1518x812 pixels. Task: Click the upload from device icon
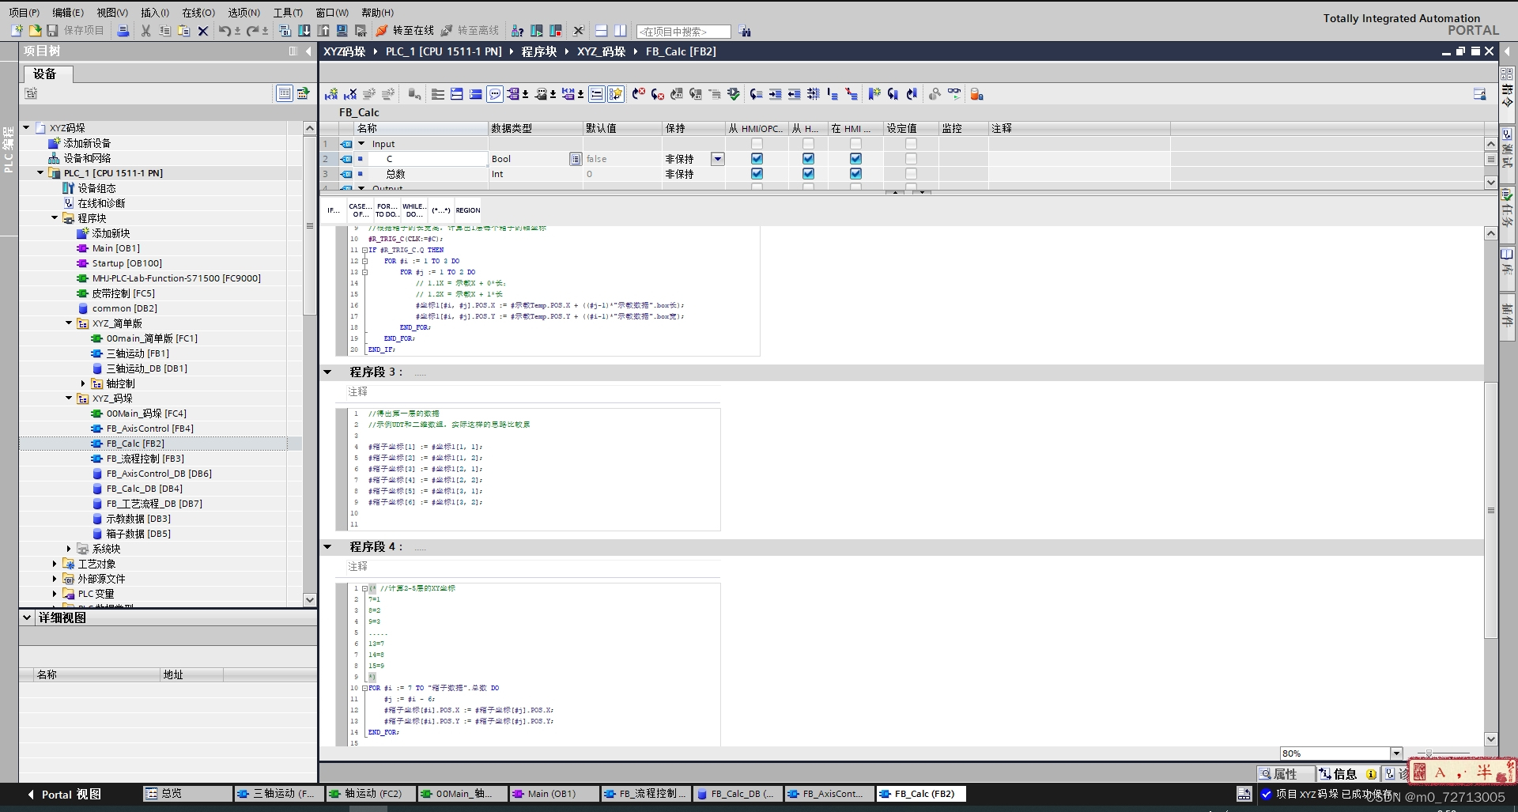coord(323,31)
